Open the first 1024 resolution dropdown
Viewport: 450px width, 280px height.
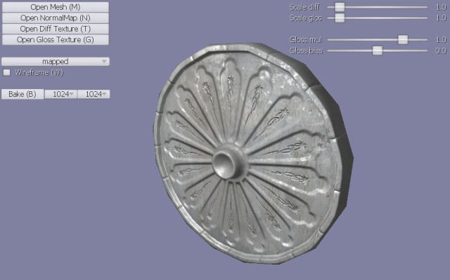(60, 94)
